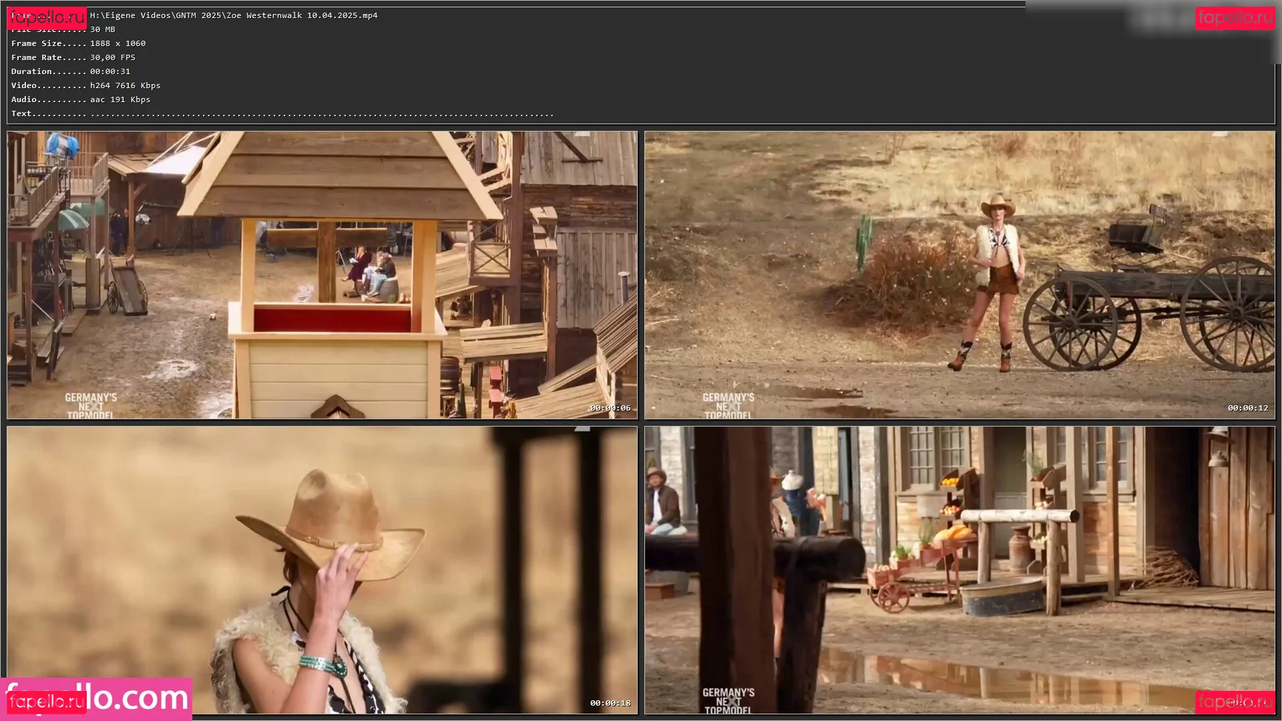Click the Audio line aac 191 Kbps
Viewport: 1282px width, 721px height.
pyautogui.click(x=120, y=99)
